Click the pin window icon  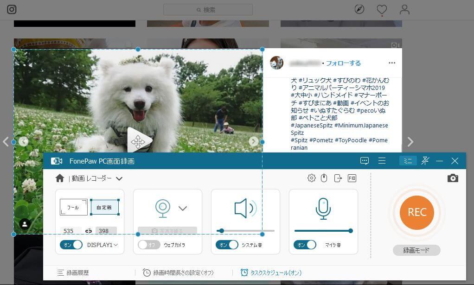(425, 161)
